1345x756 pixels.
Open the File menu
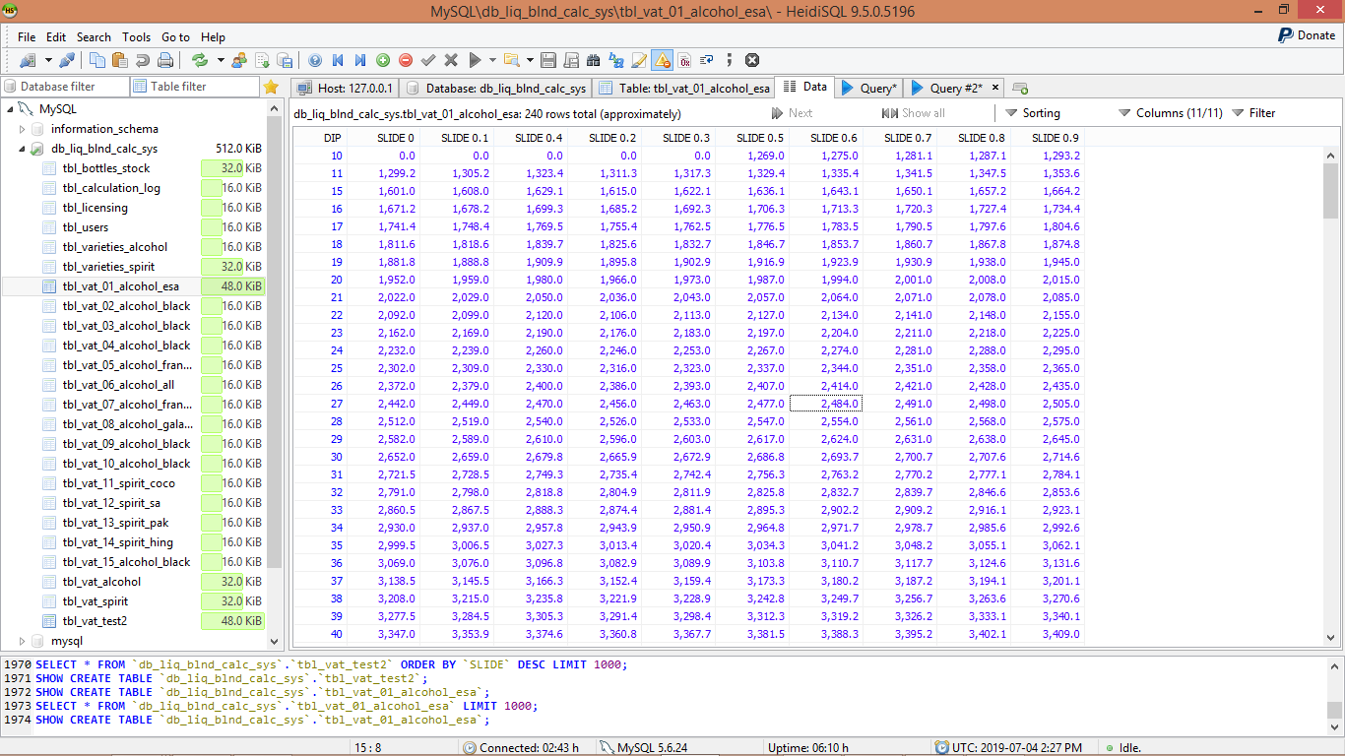coord(27,36)
